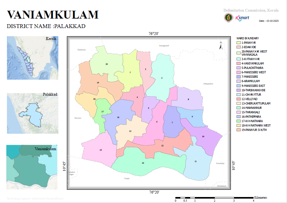Click the K-SMART logo
Viewport: 287px width, 203px height.
pos(242,18)
